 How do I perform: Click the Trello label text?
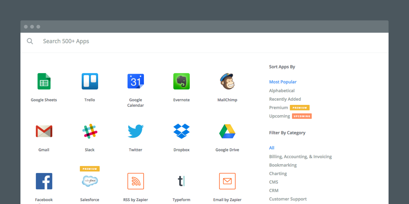[x=90, y=100]
